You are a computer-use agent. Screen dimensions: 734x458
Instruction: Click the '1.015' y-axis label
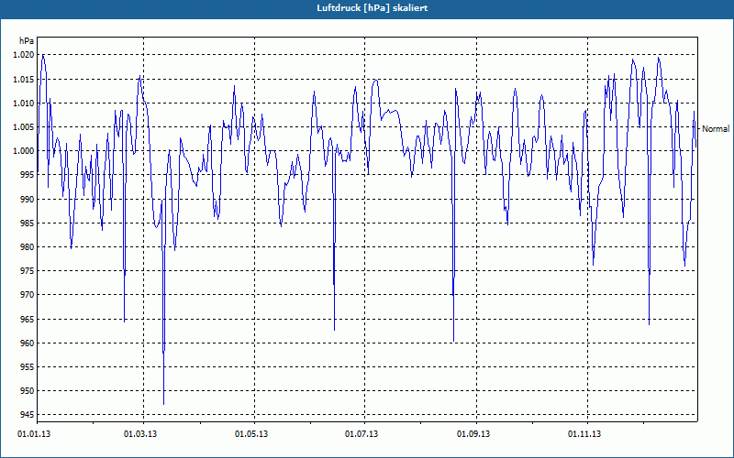24,79
